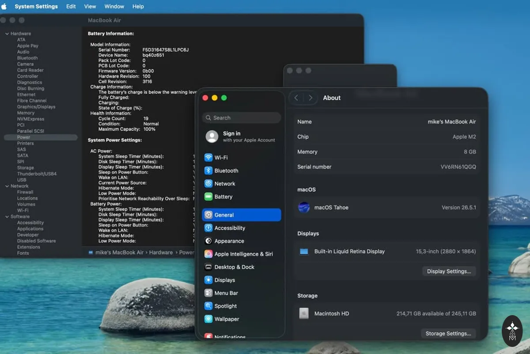Click the 8 GB memory value
The height and width of the screenshot is (354, 530).
469,152
